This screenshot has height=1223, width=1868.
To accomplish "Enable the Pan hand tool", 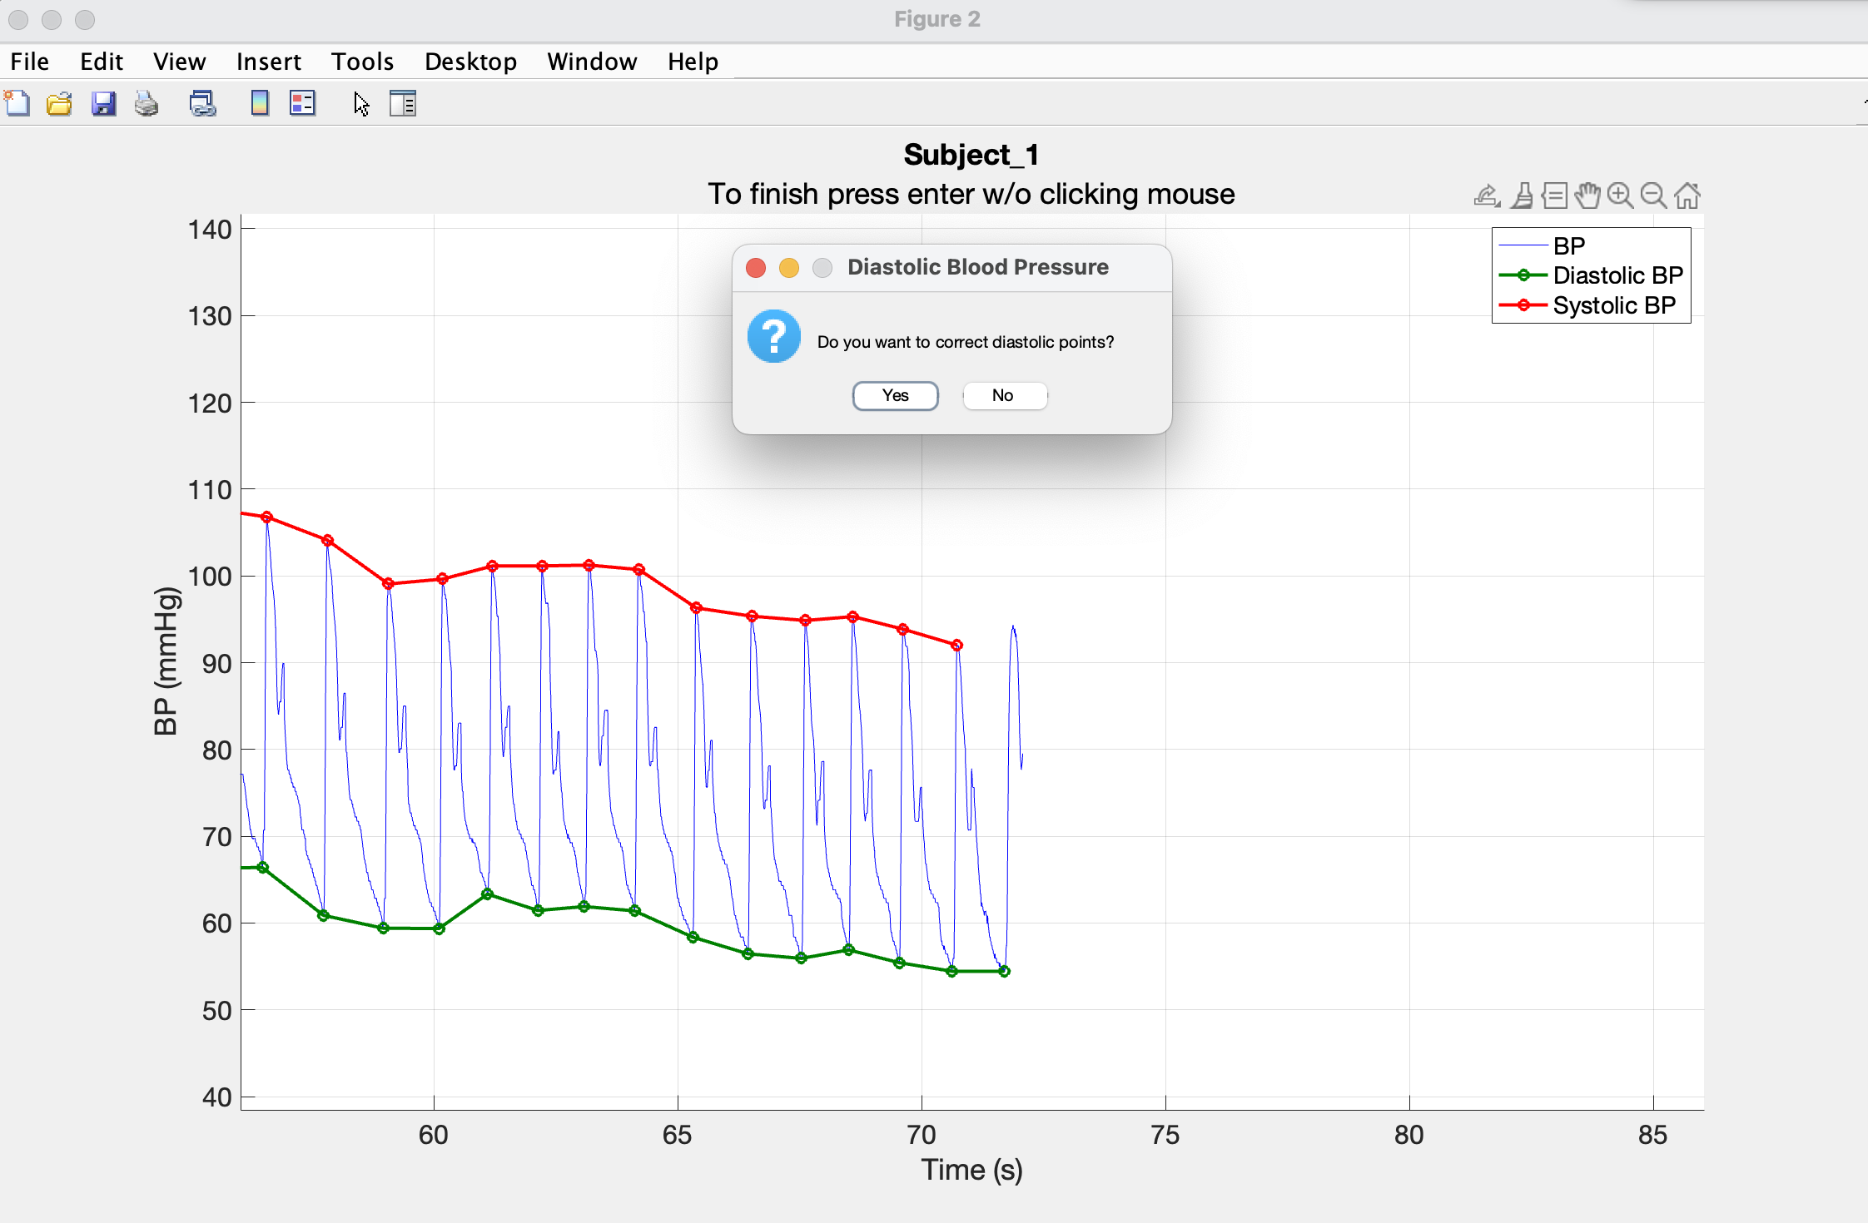I will (1587, 196).
